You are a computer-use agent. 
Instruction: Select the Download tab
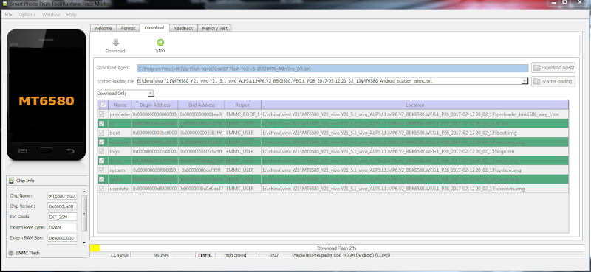(154, 28)
